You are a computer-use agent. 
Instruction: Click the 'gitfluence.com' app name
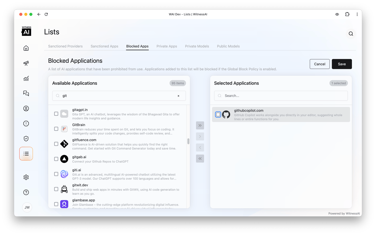tap(84, 140)
